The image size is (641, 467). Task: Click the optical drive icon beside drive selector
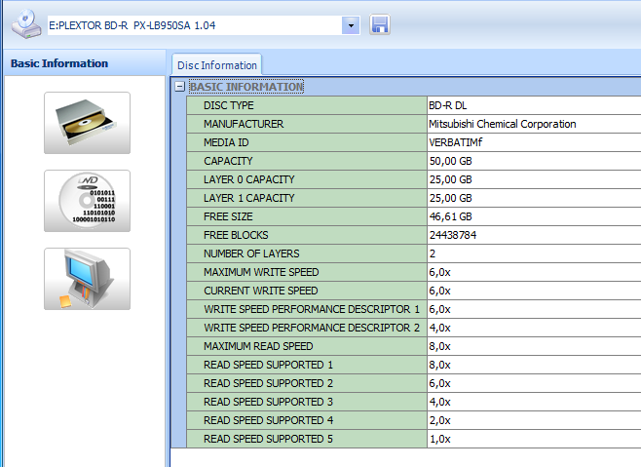click(x=26, y=24)
